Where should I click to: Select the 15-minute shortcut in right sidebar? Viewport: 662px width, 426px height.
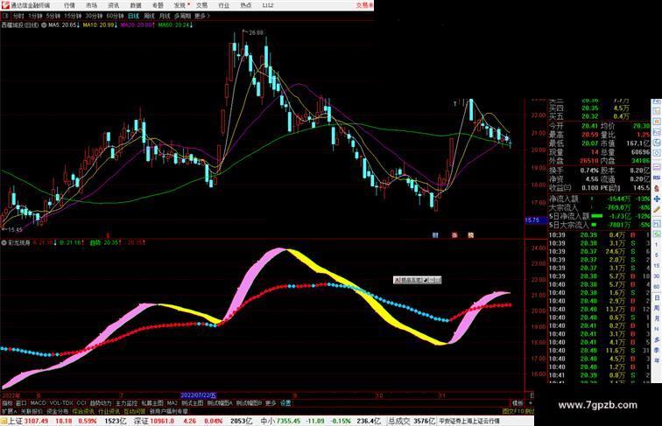point(657,266)
